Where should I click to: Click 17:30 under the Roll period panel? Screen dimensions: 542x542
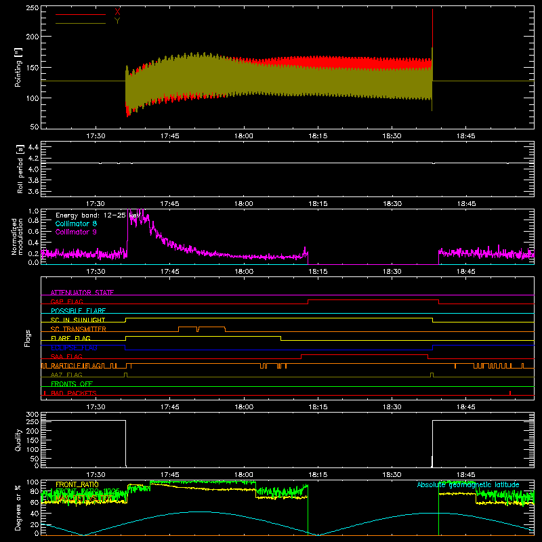pos(96,204)
